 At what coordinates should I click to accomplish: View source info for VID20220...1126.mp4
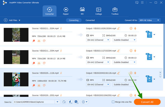[61, 73]
